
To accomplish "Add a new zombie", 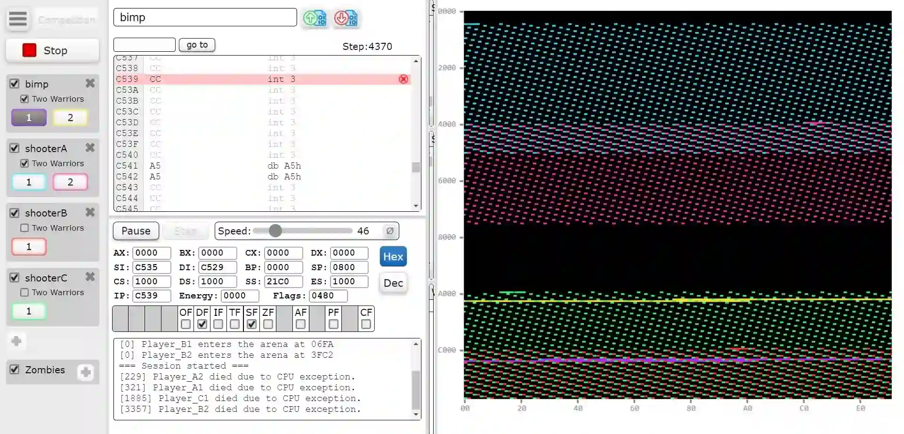I will (86, 372).
